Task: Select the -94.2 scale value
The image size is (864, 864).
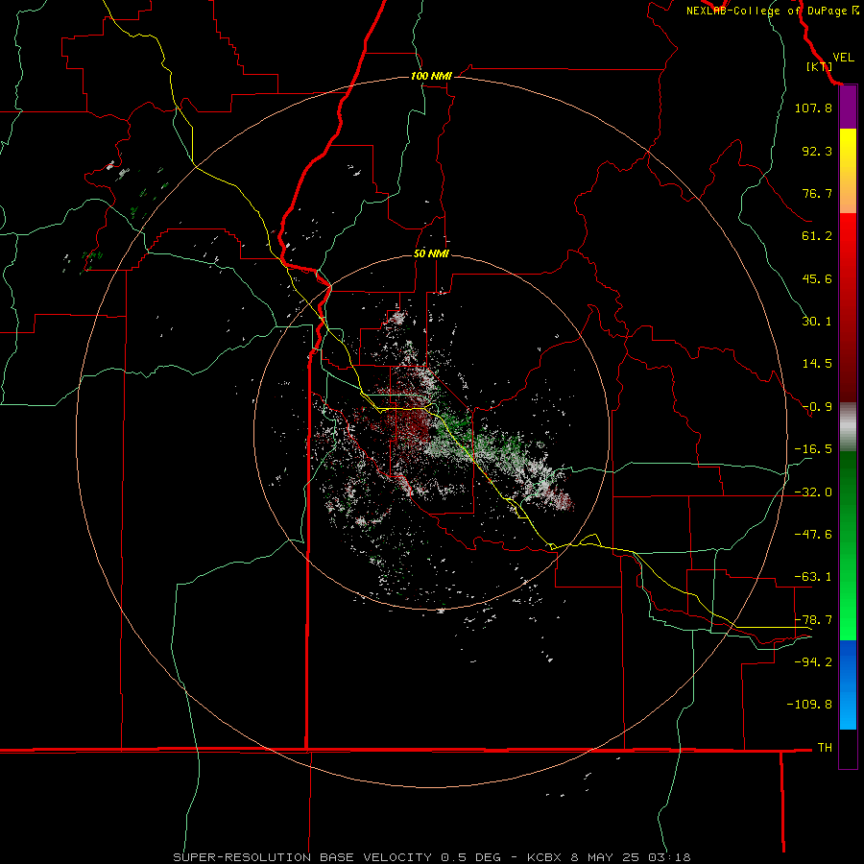Action: tap(813, 662)
